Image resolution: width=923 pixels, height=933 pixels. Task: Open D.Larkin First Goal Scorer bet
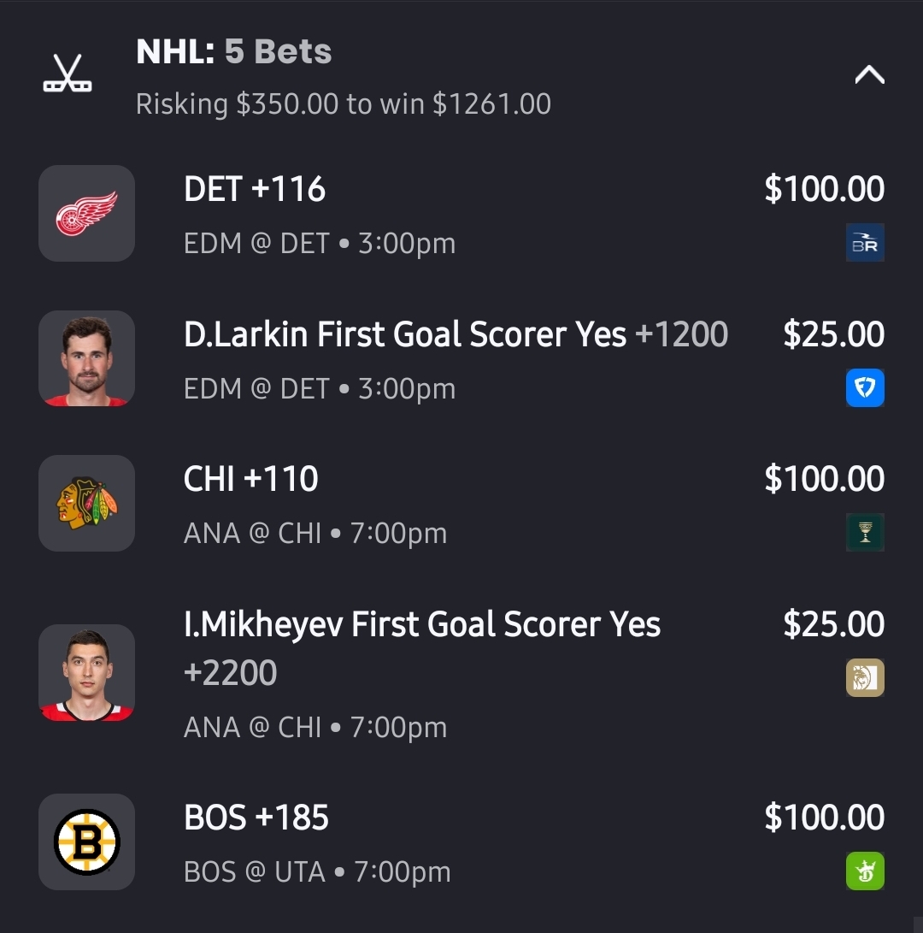456,335
